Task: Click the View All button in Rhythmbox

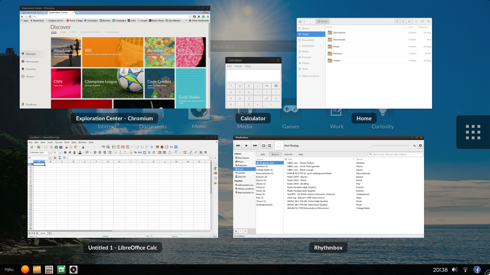Action: pyautogui.click(x=288, y=154)
